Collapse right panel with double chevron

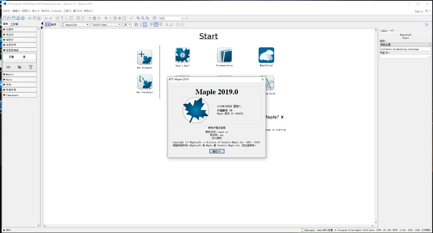pyautogui.click(x=426, y=24)
